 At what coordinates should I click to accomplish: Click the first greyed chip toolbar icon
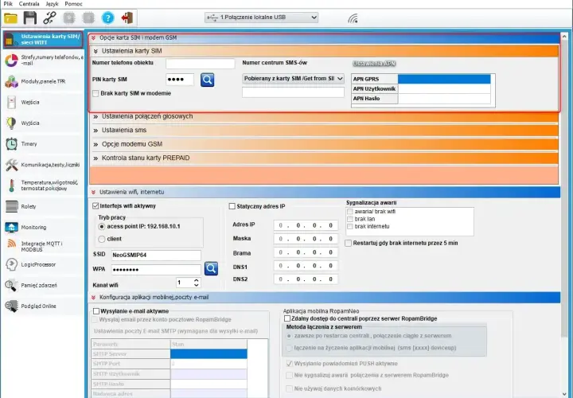69,18
